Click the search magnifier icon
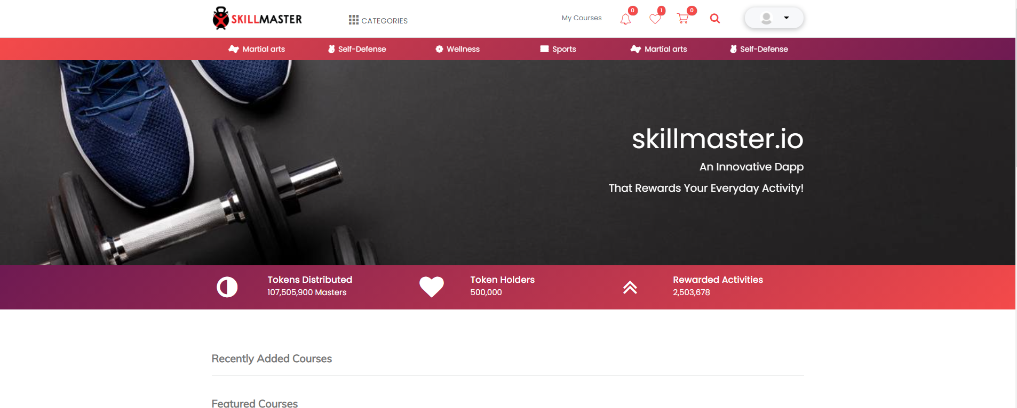This screenshot has height=408, width=1017. [x=715, y=19]
